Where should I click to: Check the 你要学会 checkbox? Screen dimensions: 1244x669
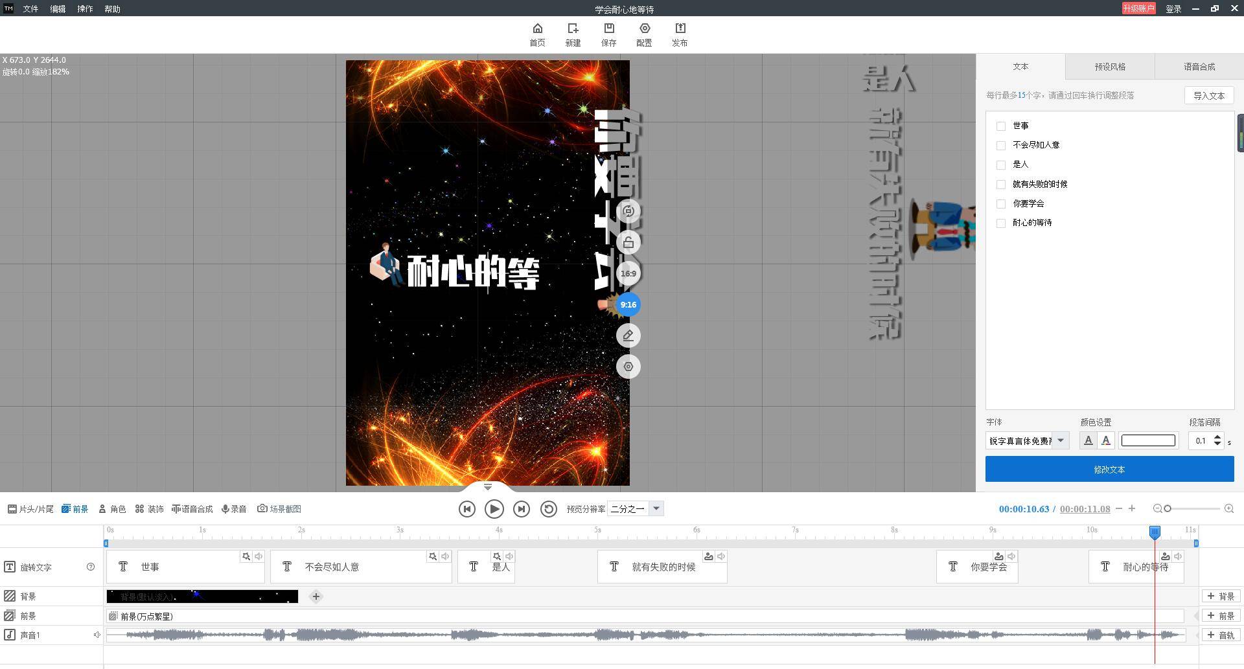[x=1001, y=203]
